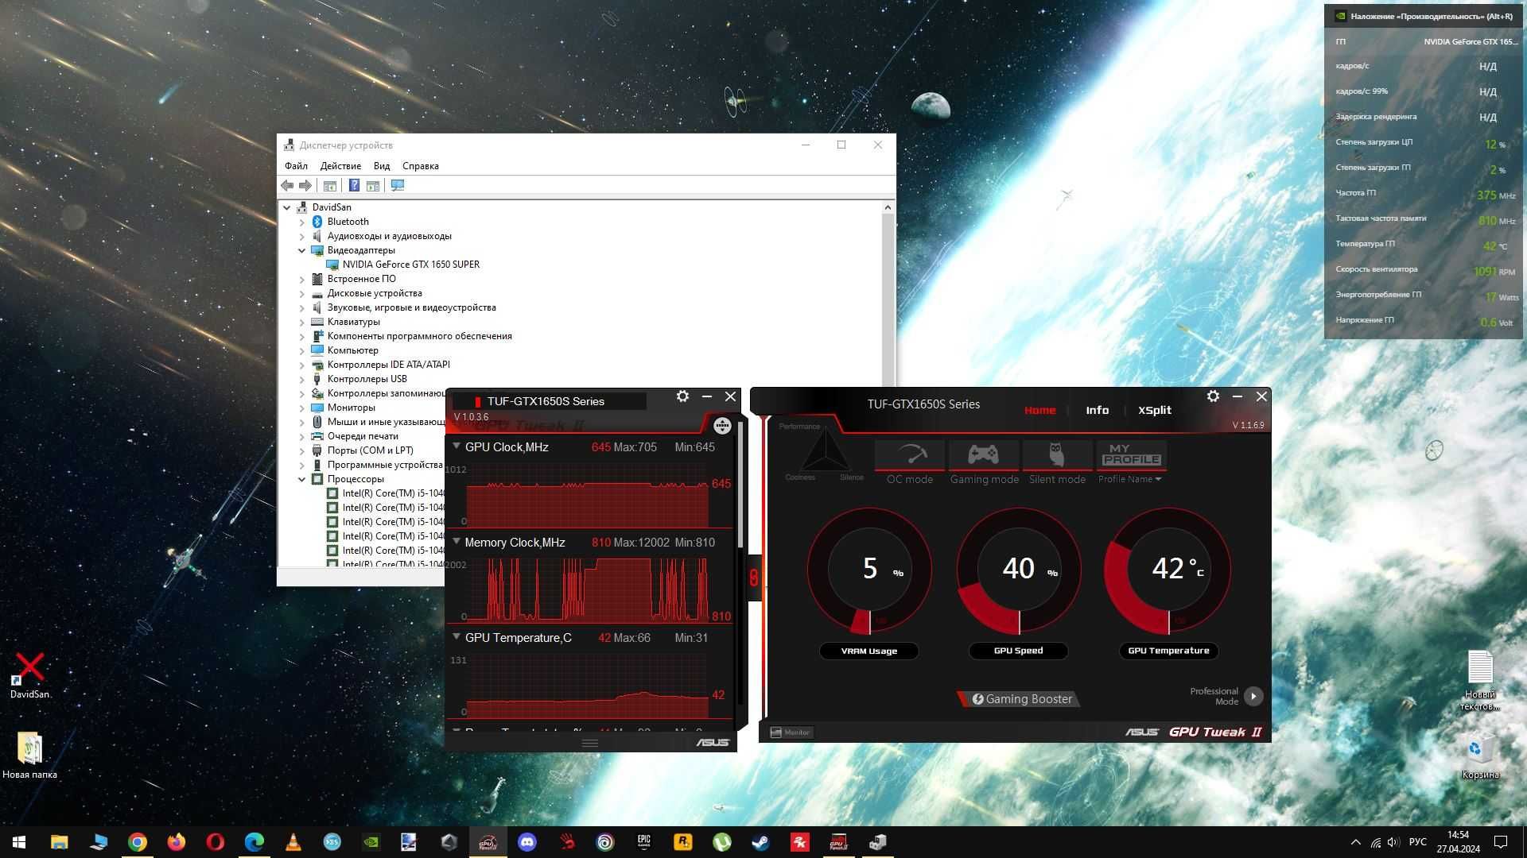
Task: Click the Back arrow in Device Manager toolbar
Action: (x=287, y=185)
